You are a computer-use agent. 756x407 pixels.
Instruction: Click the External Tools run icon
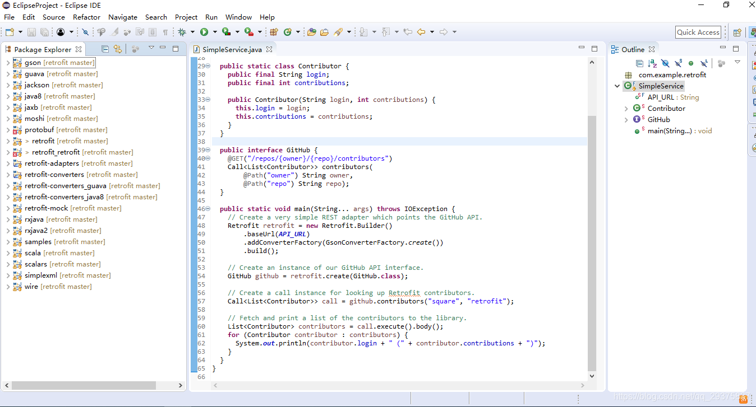click(x=248, y=32)
